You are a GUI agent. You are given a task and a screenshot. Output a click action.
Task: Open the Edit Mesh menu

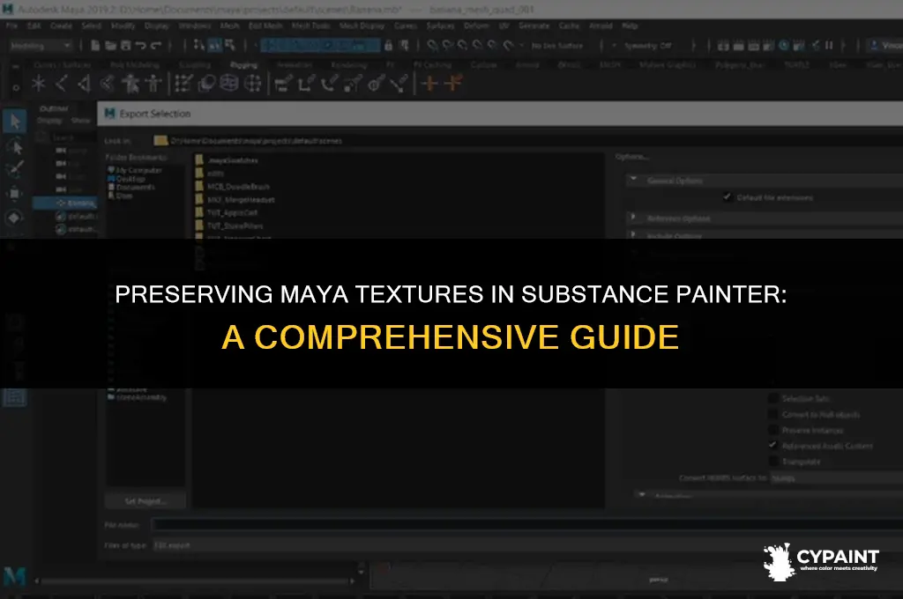[x=265, y=26]
